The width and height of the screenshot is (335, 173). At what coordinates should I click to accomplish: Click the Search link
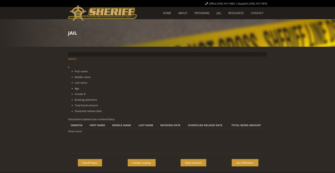tap(72, 59)
